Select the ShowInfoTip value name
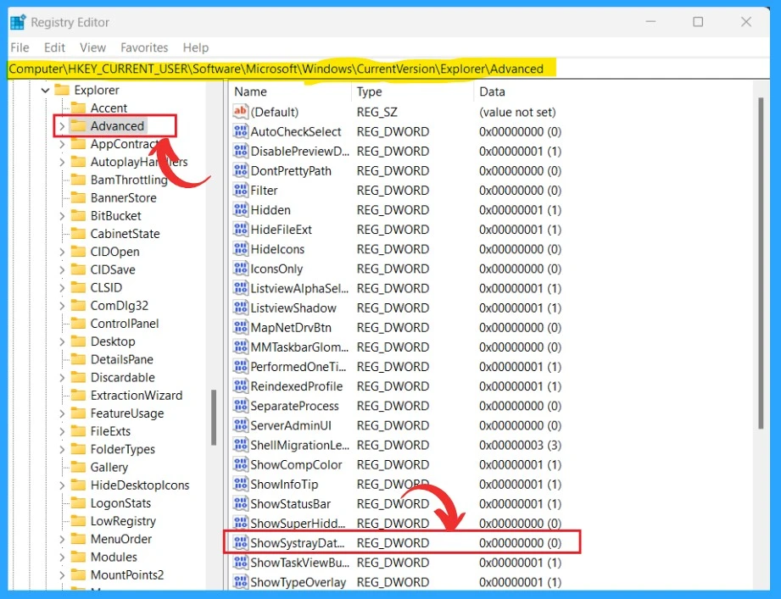Screen dimensions: 781x599 pyautogui.click(x=284, y=484)
